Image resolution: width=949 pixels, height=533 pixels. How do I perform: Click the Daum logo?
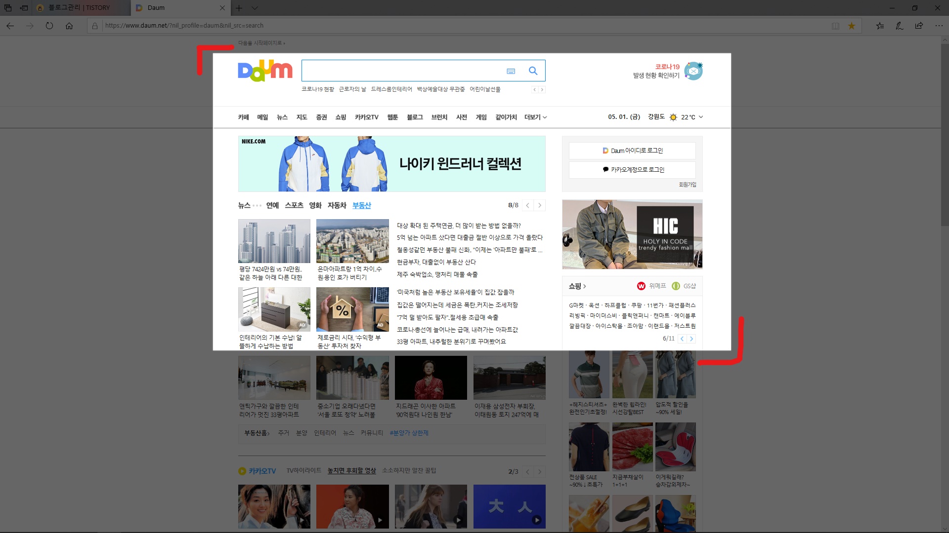(265, 71)
